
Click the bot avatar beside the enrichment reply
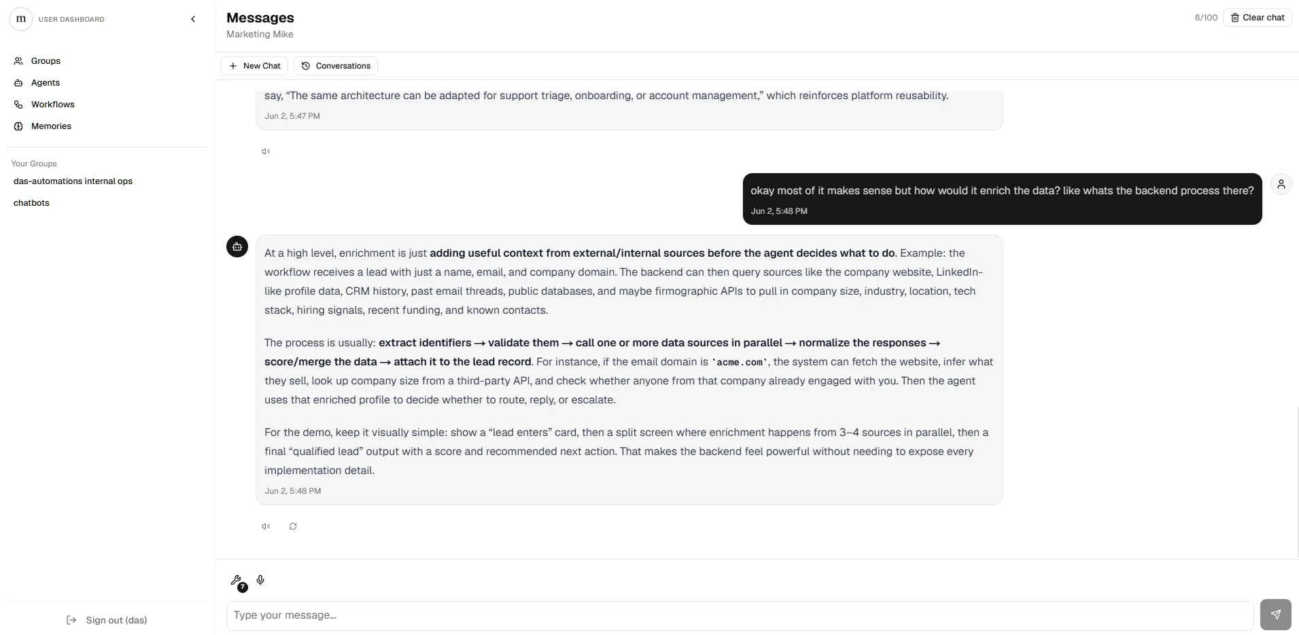point(237,247)
